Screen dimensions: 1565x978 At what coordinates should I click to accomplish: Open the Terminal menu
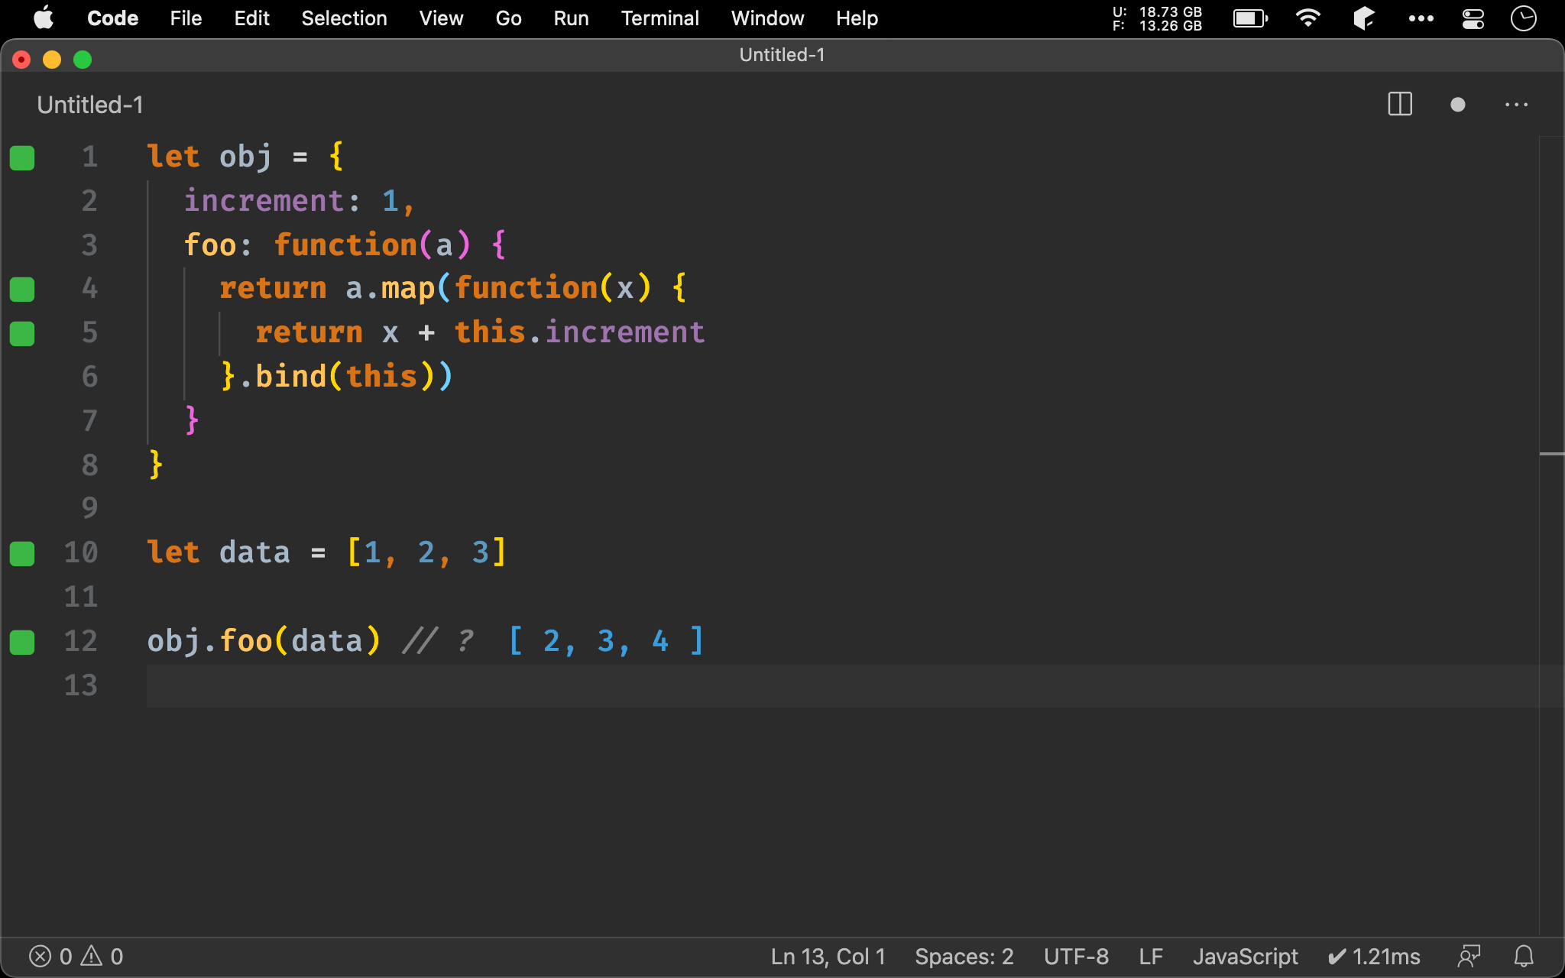tap(659, 18)
